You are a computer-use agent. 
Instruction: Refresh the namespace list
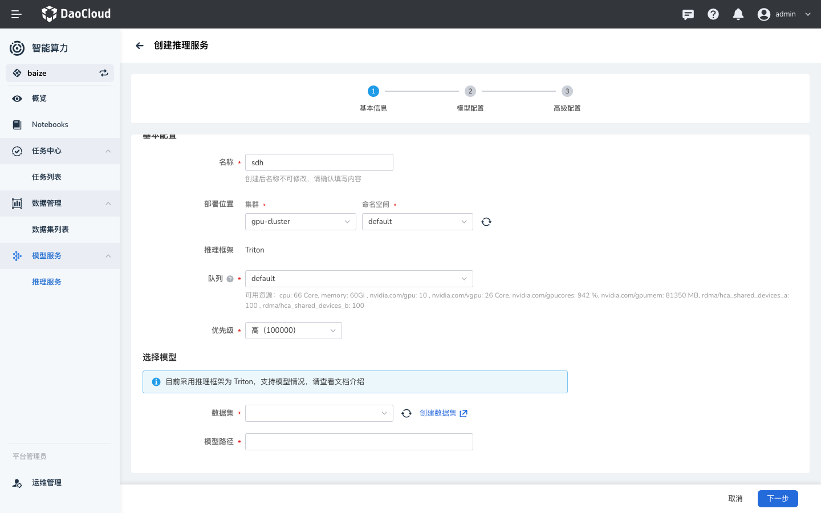486,222
